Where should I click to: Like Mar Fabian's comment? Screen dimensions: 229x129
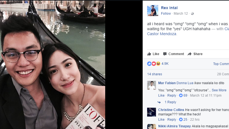click(x=161, y=96)
